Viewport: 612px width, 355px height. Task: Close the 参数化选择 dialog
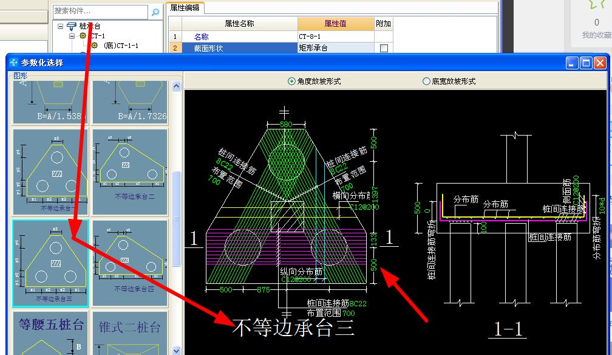tap(600, 63)
